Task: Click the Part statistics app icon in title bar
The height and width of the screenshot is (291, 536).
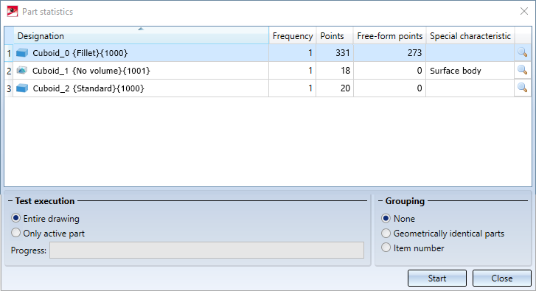Action: [13, 11]
